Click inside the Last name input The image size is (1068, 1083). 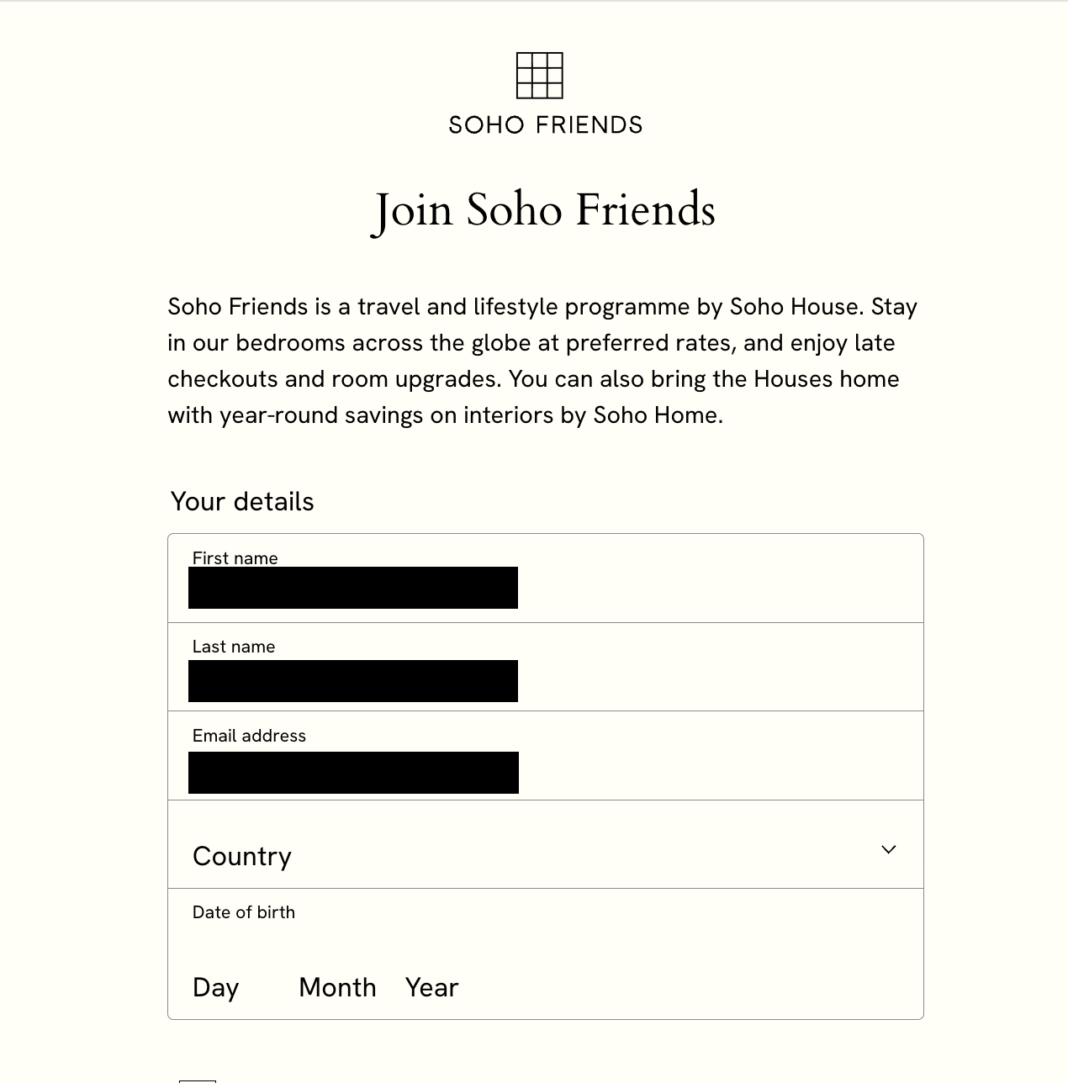[x=352, y=679]
